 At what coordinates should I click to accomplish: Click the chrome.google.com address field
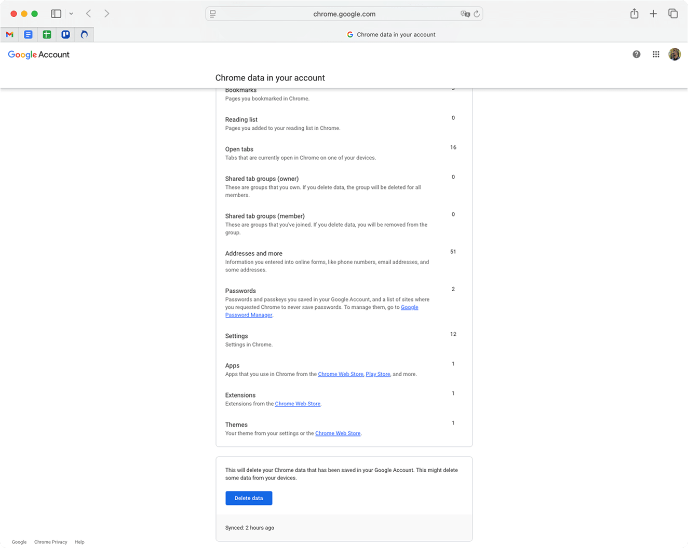(x=344, y=14)
